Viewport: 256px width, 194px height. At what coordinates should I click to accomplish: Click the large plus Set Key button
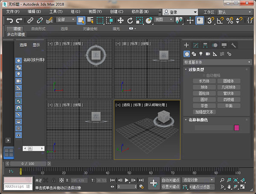[x=154, y=183]
